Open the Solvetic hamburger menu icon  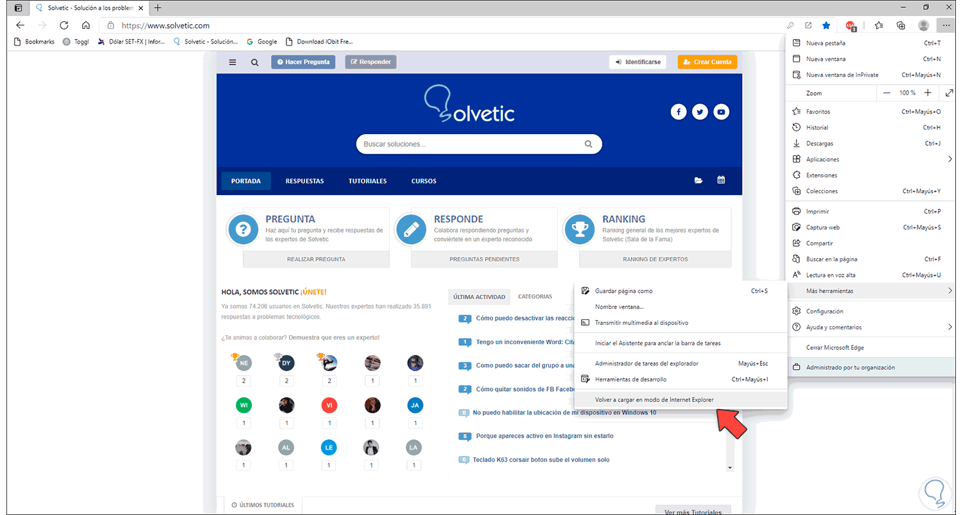tap(232, 62)
